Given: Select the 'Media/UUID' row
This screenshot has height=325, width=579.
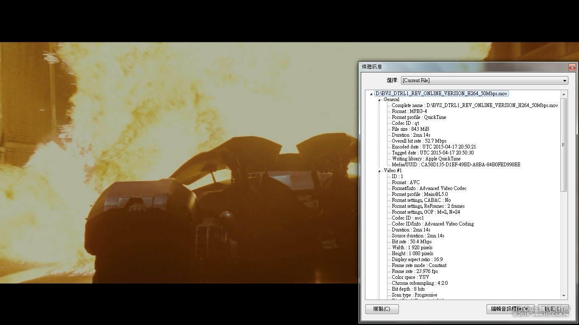Looking at the screenshot, I should [456, 165].
